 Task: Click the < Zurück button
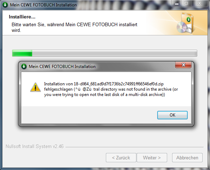tap(121, 158)
